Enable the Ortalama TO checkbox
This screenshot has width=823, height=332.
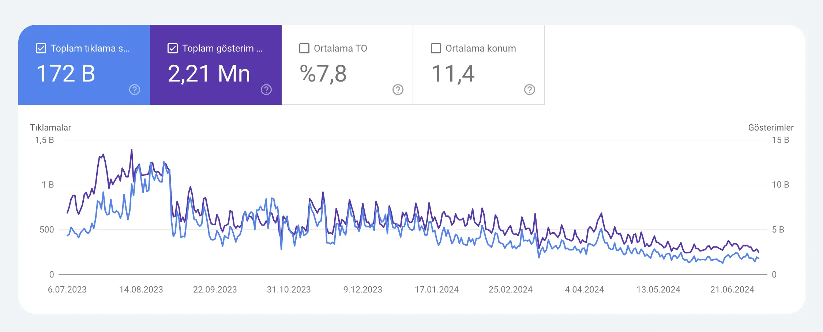tap(304, 48)
